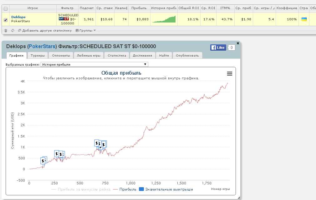Click Добавить другую статистику button
Viewport: 316px width, 200px height.
(x=45, y=31)
